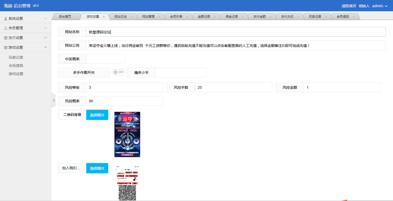This screenshot has width=393, height=201.
Task: Open the admin account dropdown
Action: [379, 5]
